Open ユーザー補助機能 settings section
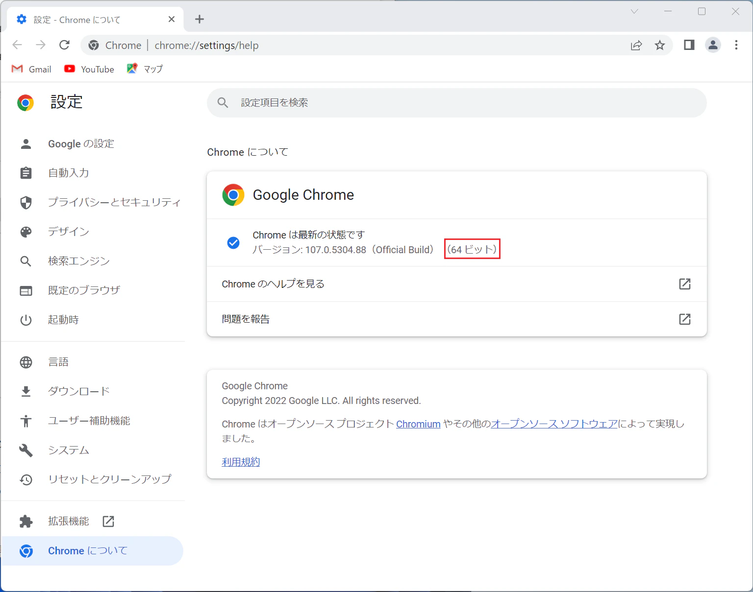The width and height of the screenshot is (753, 592). coord(93,421)
